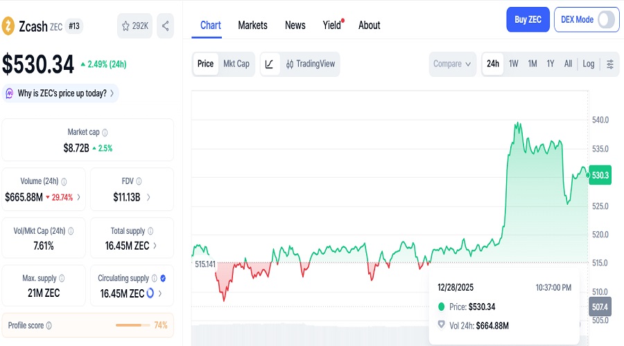
Task: Expand Total supply details chevron
Action: 155,246
